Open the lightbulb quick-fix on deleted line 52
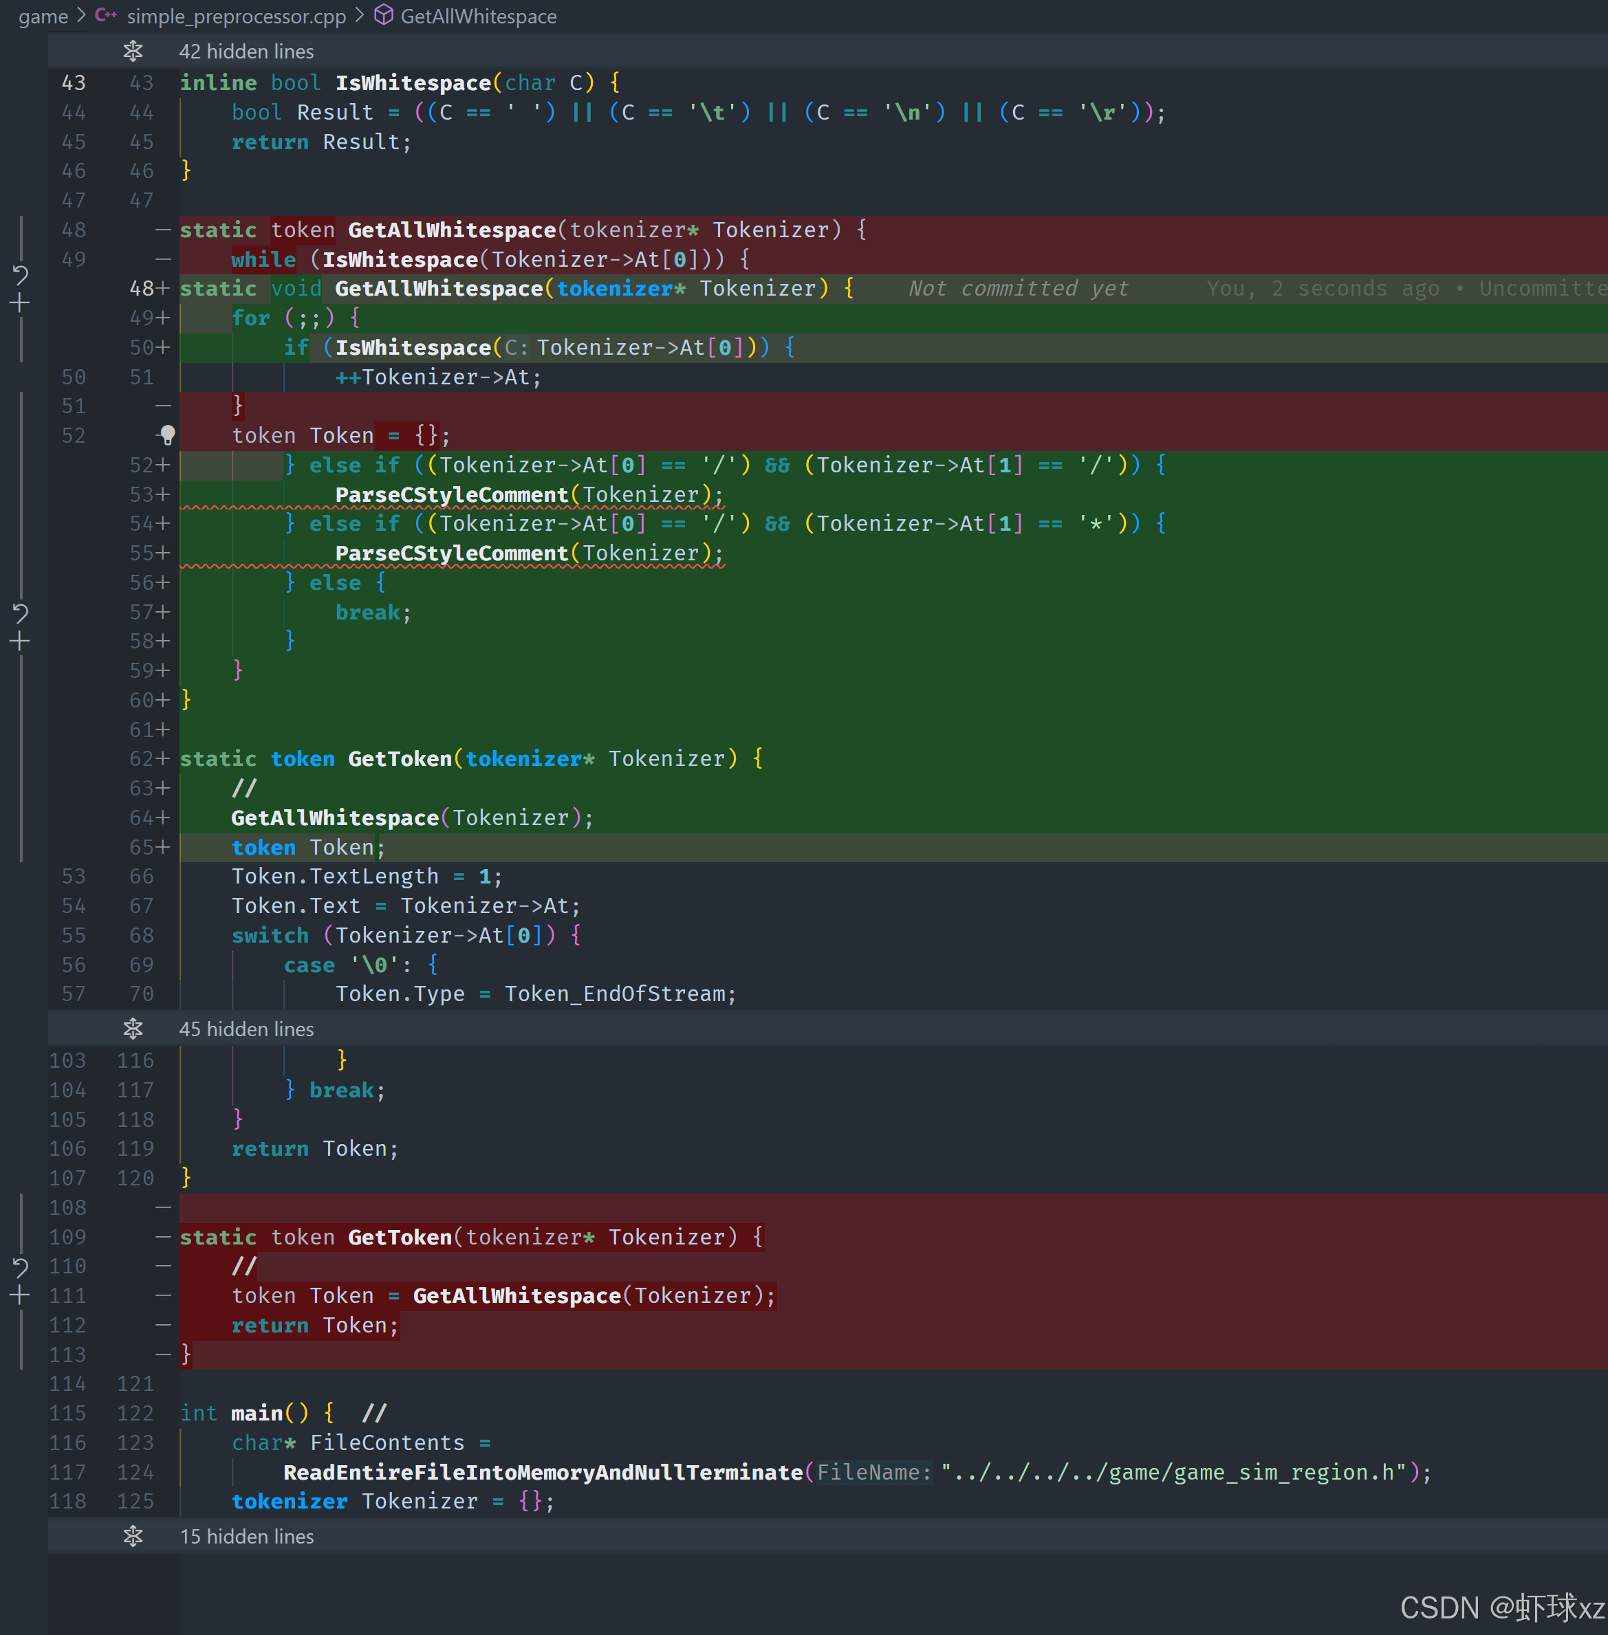This screenshot has height=1635, width=1608. tap(167, 435)
